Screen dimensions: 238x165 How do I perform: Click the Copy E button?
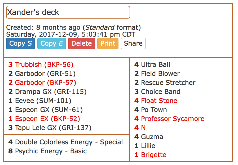click(x=52, y=44)
